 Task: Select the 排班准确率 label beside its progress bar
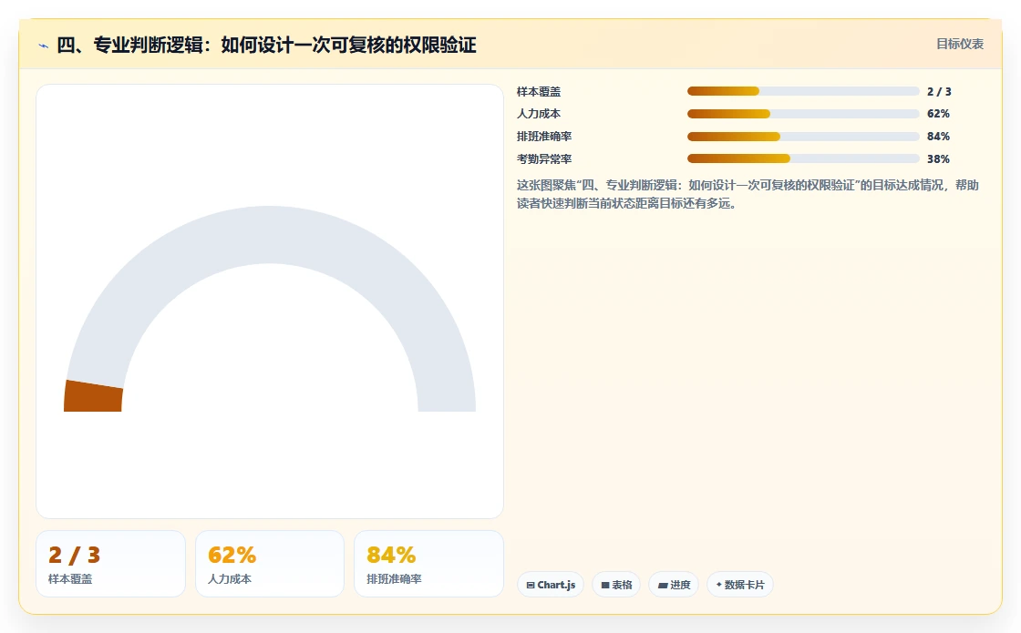544,137
